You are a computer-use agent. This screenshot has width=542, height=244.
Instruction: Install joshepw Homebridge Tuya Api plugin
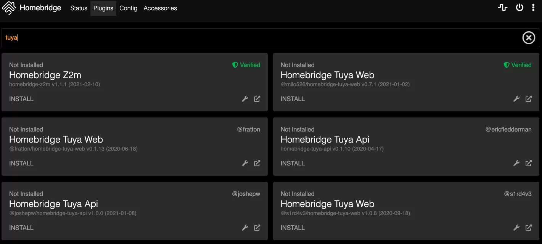[x=21, y=228]
